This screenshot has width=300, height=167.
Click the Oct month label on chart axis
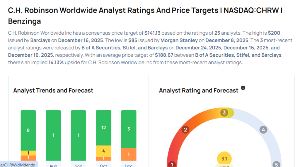click(x=103, y=166)
